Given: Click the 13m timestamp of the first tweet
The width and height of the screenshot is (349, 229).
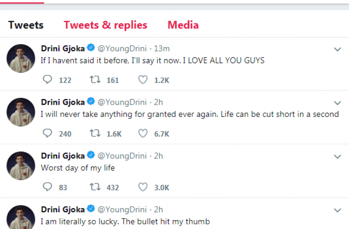Looking at the screenshot, I should click(x=162, y=49).
